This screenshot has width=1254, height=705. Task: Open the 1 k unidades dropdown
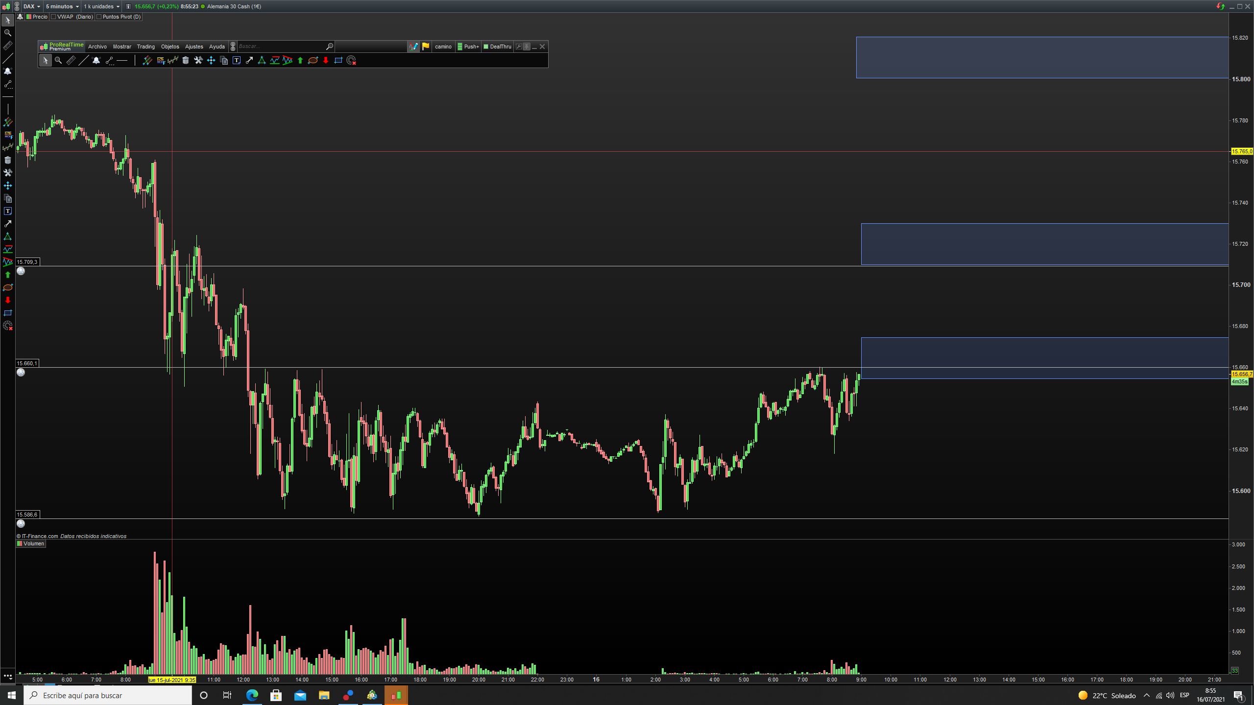point(101,6)
